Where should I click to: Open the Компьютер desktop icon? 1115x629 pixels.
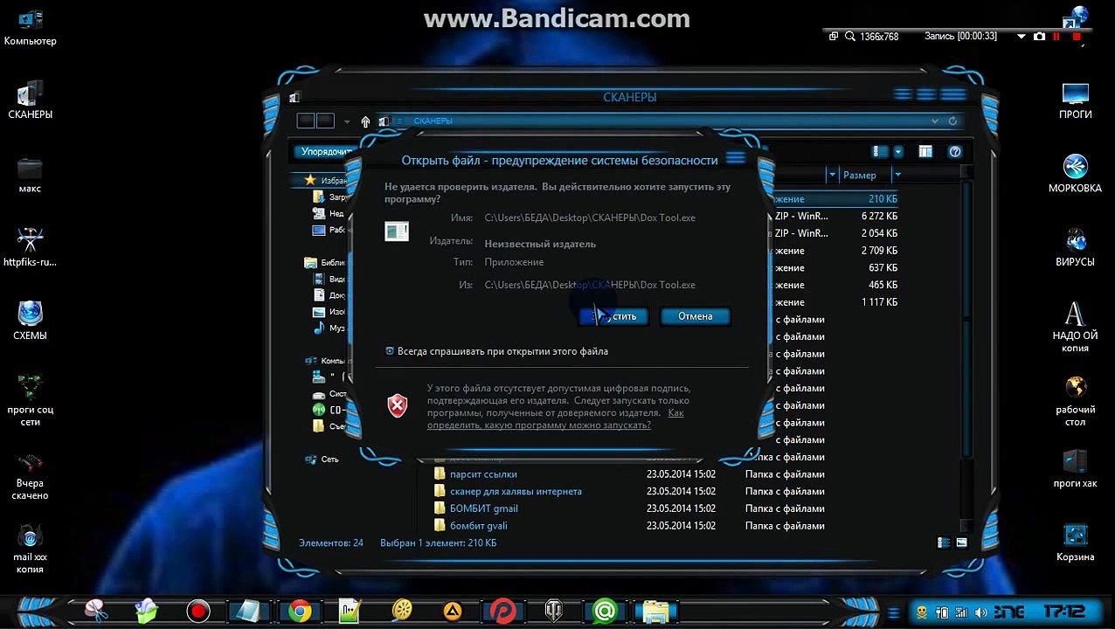pyautogui.click(x=30, y=27)
